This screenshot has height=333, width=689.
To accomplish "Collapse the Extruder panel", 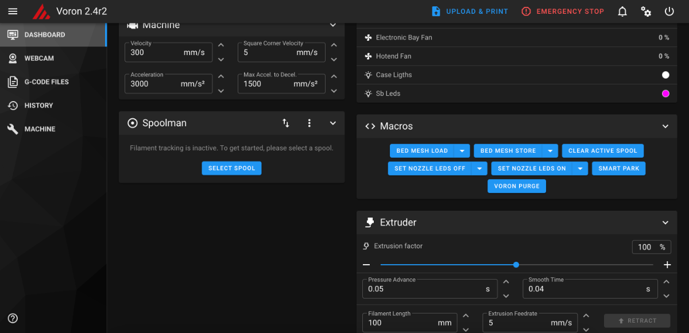I will [x=665, y=222].
